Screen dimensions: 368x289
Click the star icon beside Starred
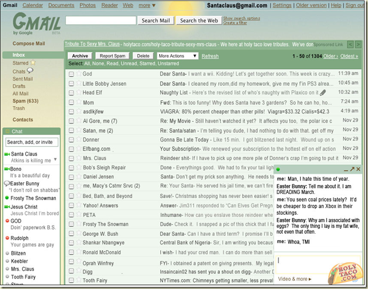(33, 63)
